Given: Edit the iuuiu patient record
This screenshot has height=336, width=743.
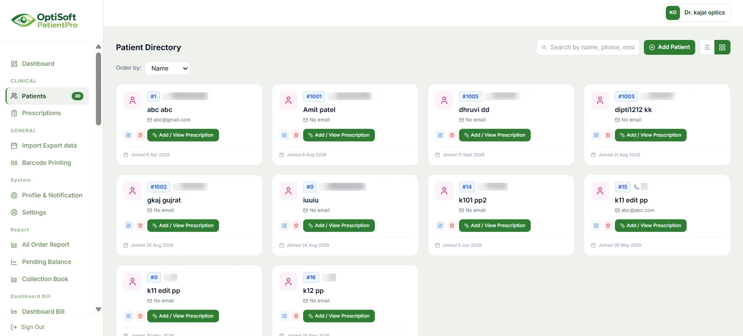Looking at the screenshot, I should coord(285,226).
